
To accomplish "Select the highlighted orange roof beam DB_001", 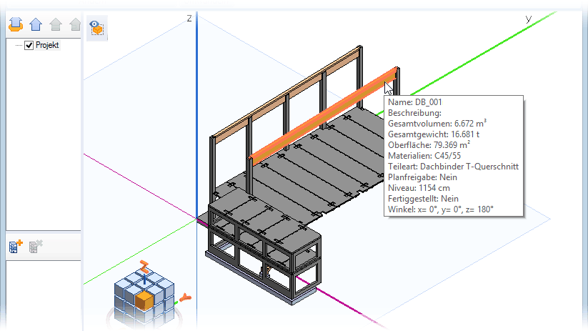I will [322, 117].
